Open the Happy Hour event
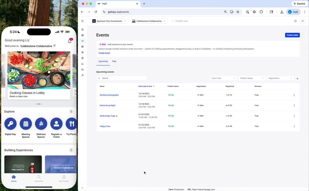The image size is (309, 191). [105, 126]
